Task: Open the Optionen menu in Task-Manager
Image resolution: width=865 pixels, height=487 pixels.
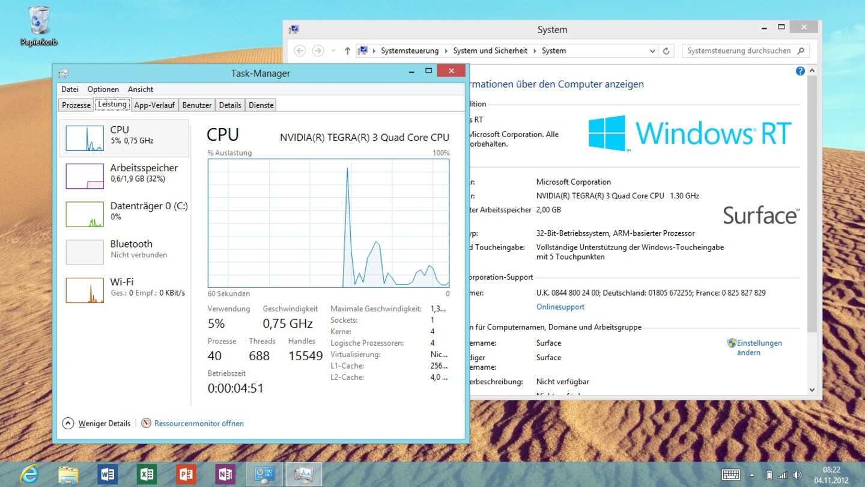Action: coord(103,89)
